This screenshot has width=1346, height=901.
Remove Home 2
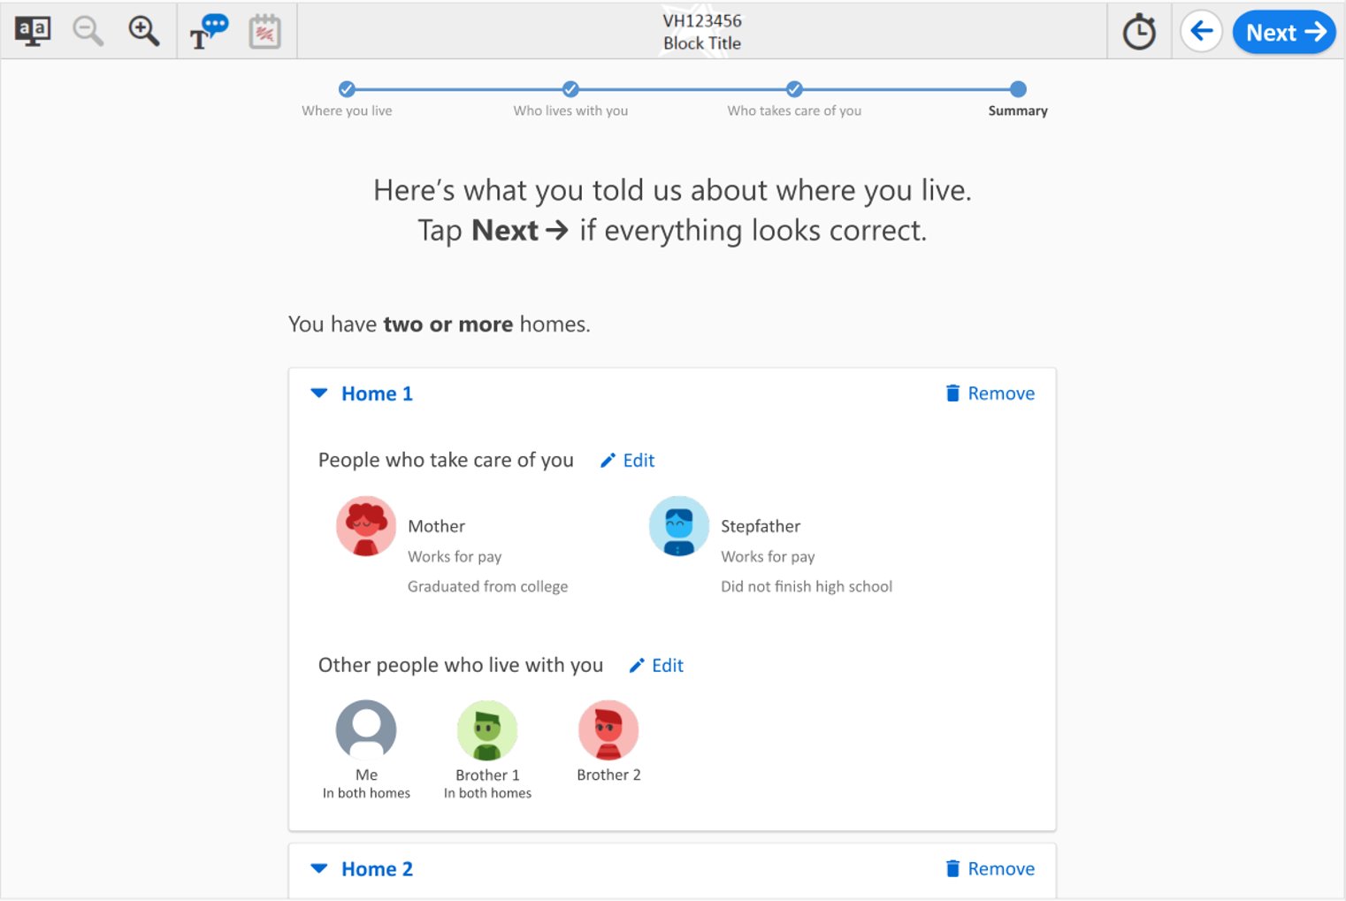tap(990, 869)
